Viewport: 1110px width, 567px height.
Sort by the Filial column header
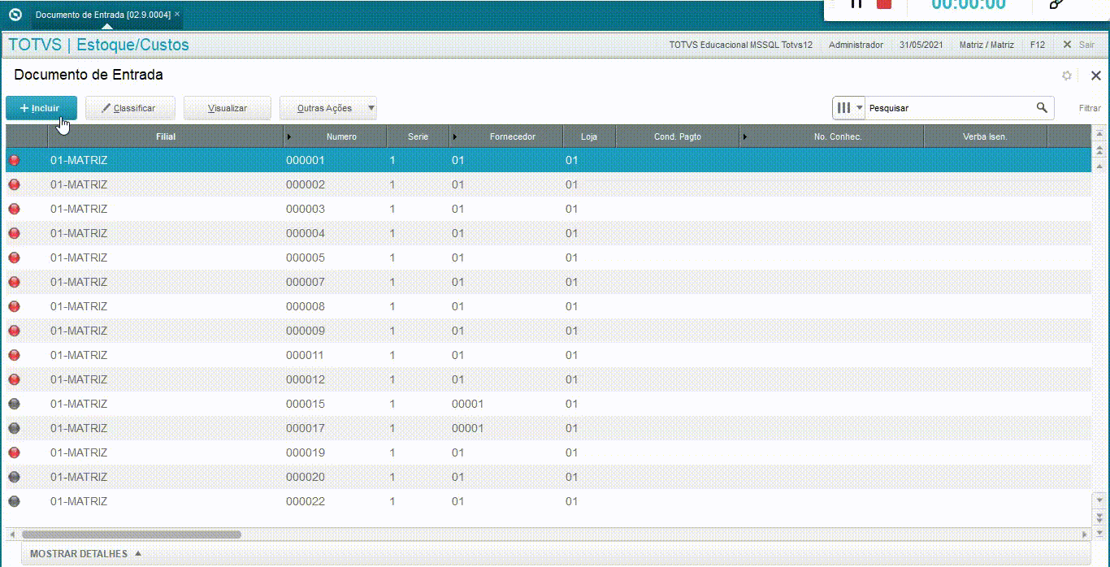pos(166,136)
